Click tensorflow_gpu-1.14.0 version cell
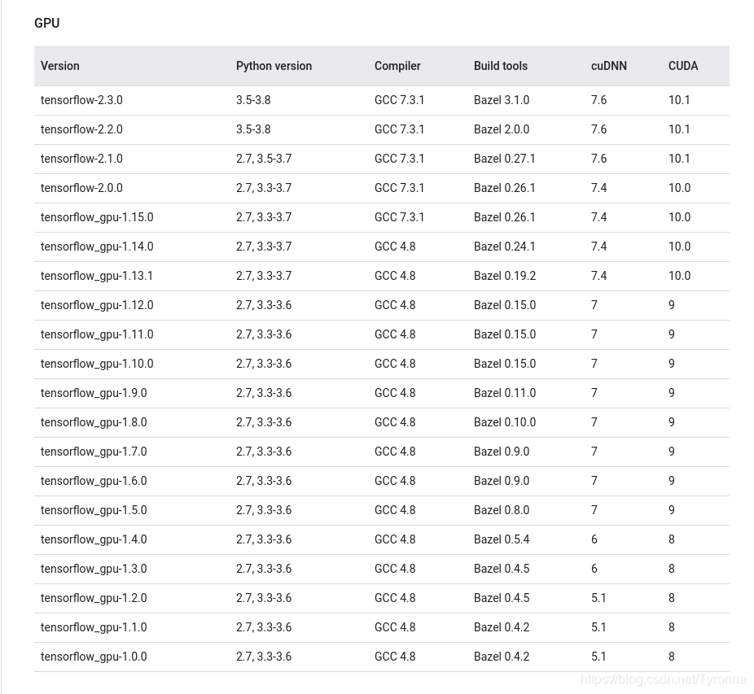The width and height of the screenshot is (754, 694). point(97,247)
